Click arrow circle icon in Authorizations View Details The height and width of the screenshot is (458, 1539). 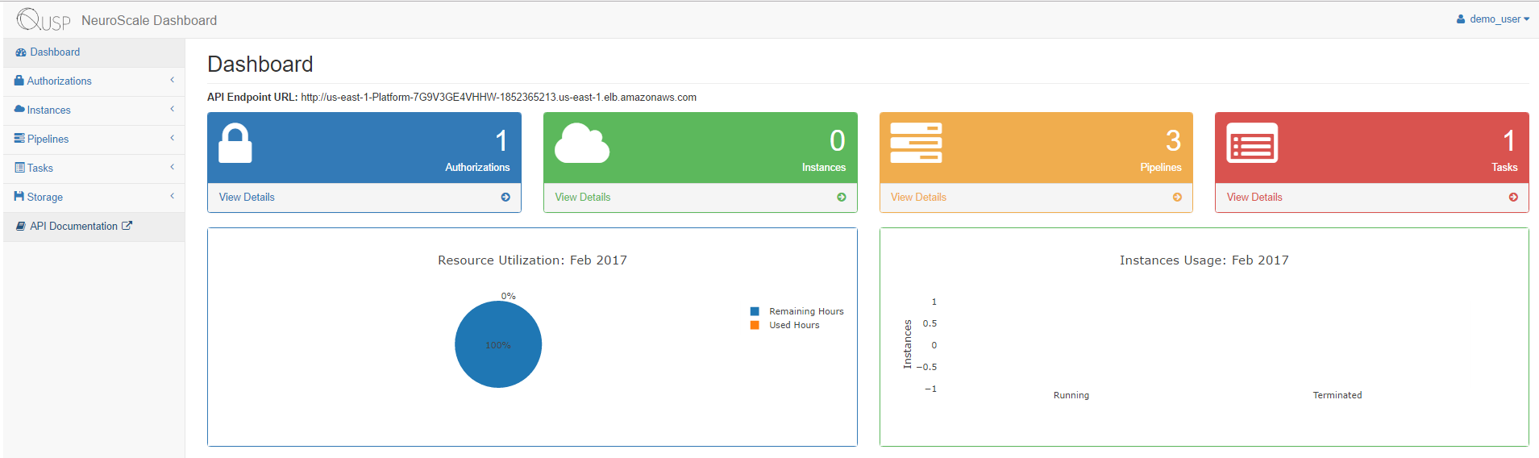click(x=505, y=198)
